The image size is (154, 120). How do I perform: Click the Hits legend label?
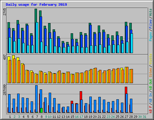[151, 12]
